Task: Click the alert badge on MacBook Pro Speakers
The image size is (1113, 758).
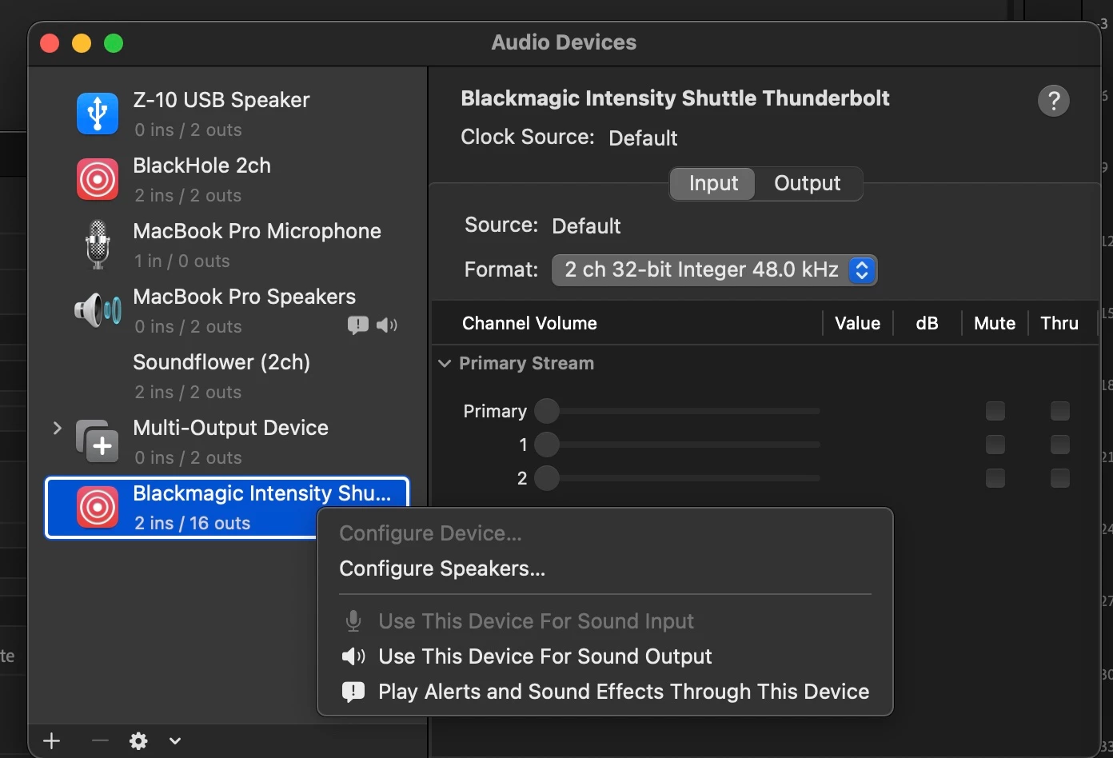Action: [358, 325]
